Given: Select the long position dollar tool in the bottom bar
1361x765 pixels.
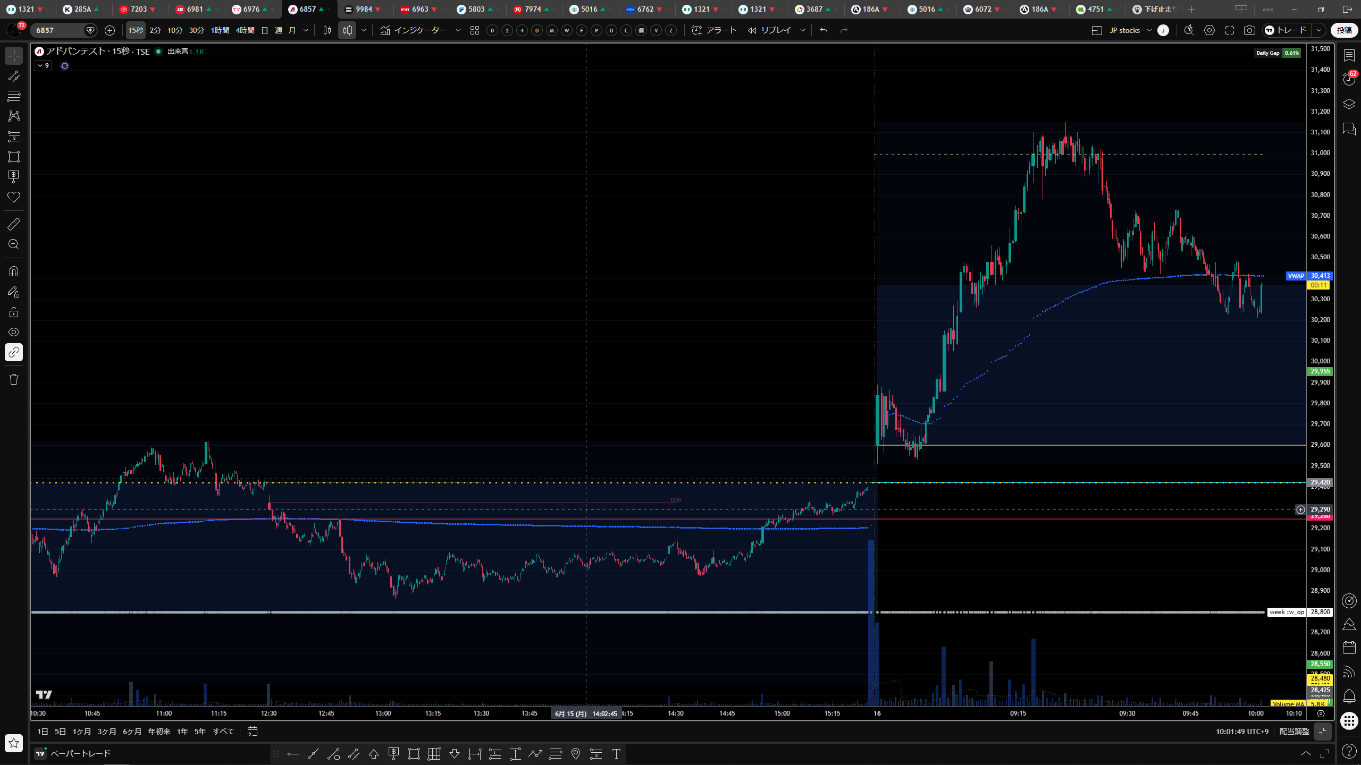Looking at the screenshot, I should (394, 754).
